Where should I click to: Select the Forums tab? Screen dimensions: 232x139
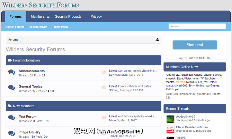[16, 16]
